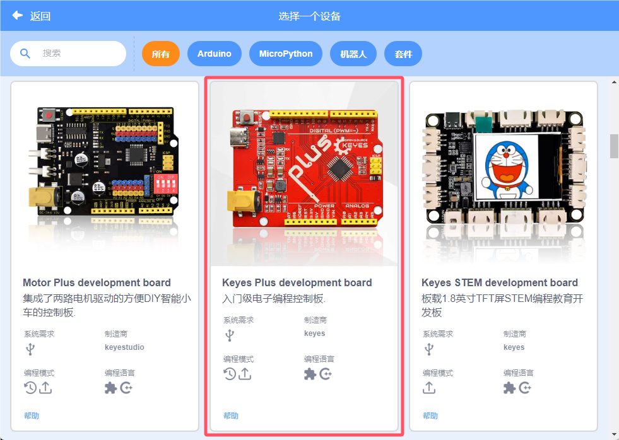619x440 pixels.
Task: Select the Arduino filter tab
Action: click(215, 54)
